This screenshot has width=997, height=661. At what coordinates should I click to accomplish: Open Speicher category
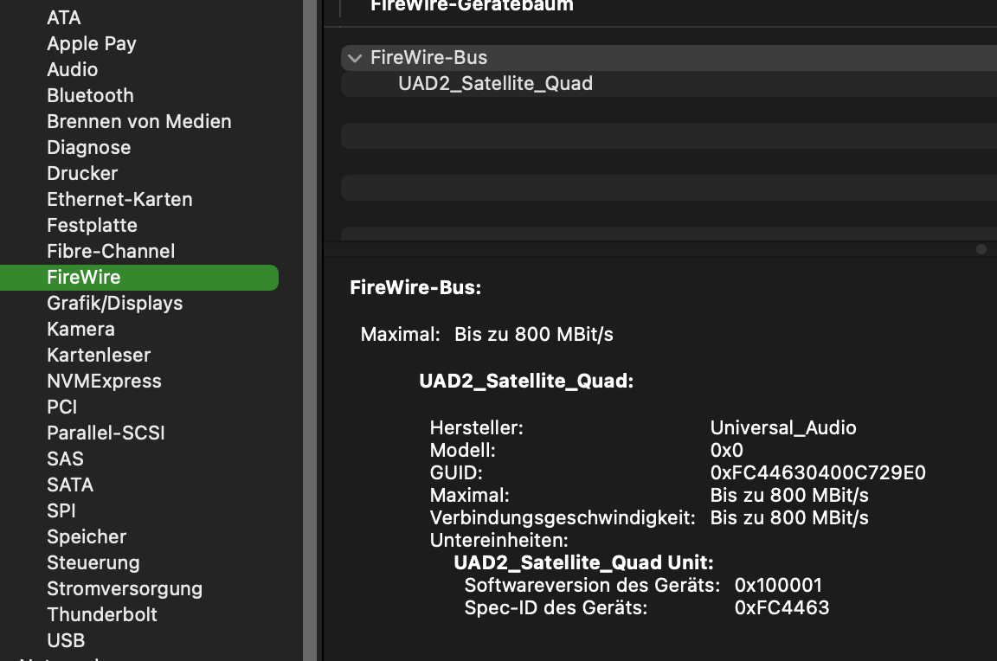click(x=87, y=536)
